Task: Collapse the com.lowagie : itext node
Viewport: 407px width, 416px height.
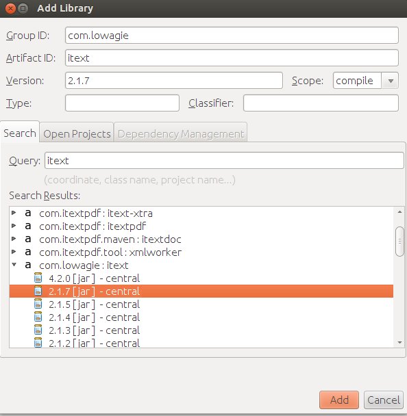Action: point(14,264)
